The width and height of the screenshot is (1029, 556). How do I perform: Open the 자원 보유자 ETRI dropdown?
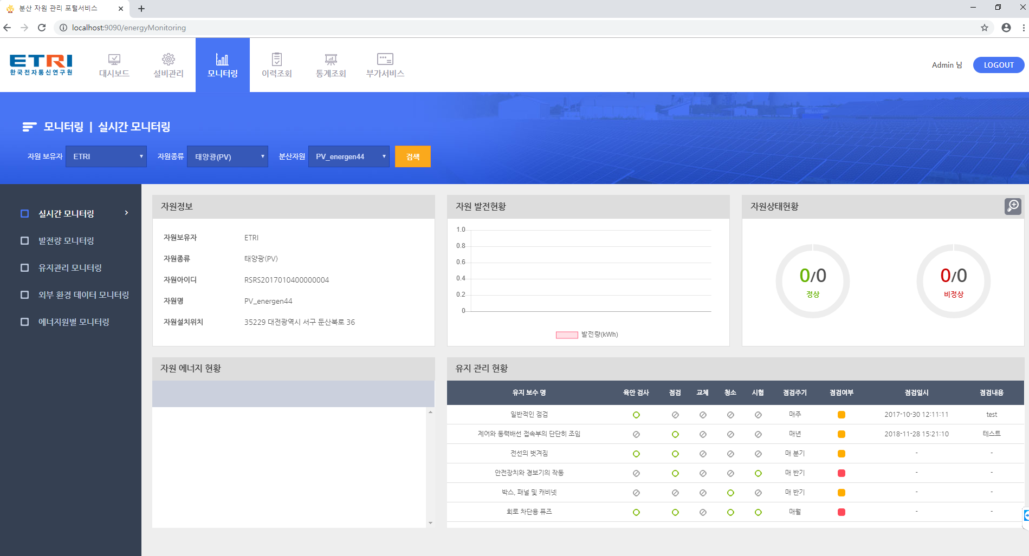pyautogui.click(x=106, y=156)
